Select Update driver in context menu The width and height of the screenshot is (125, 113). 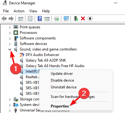(62, 74)
